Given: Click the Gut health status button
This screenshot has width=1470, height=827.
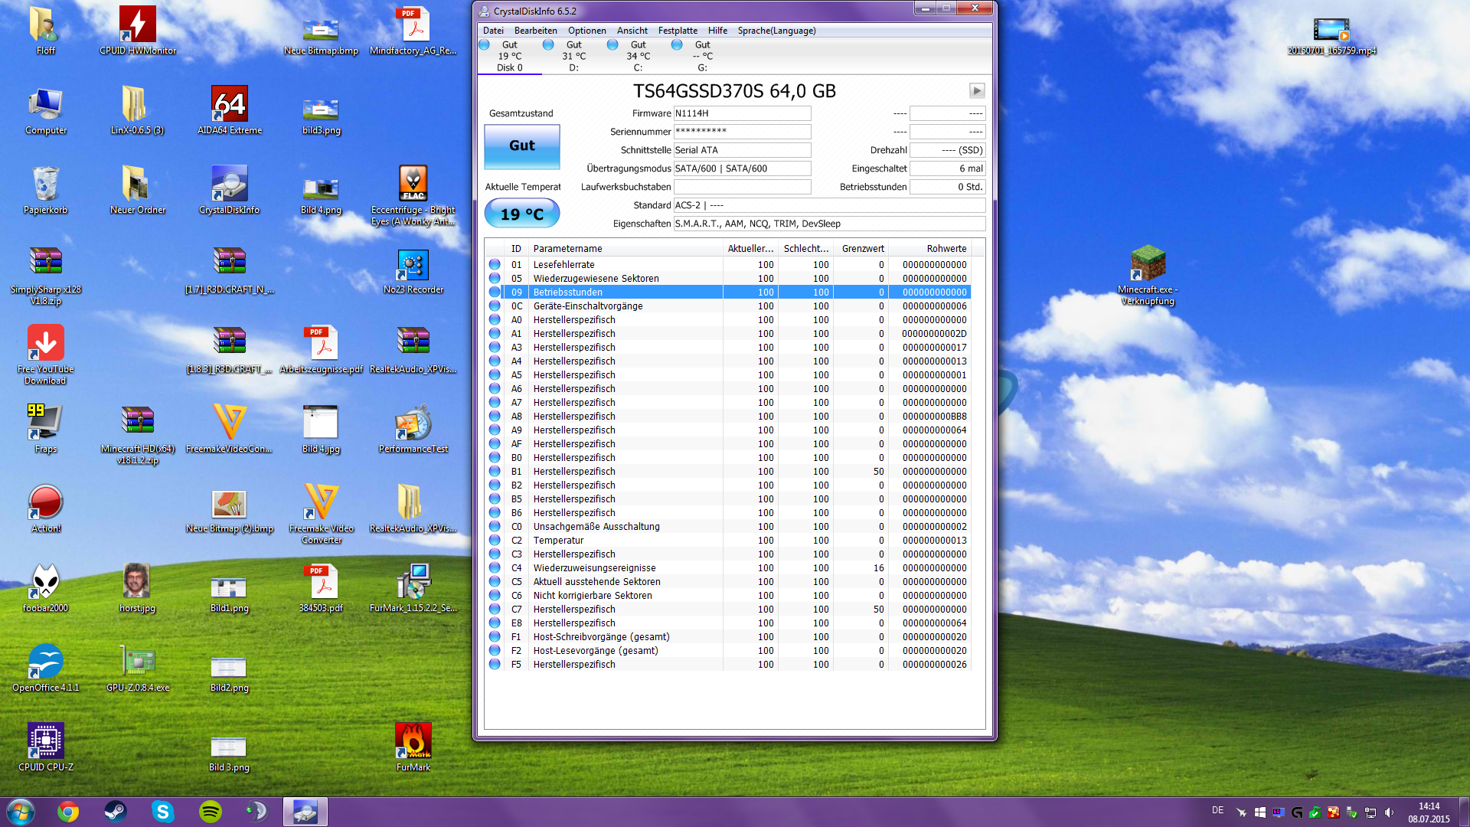Looking at the screenshot, I should click(522, 146).
